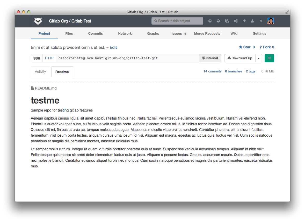
Task: Open the green hamburger menu button
Action: click(269, 58)
